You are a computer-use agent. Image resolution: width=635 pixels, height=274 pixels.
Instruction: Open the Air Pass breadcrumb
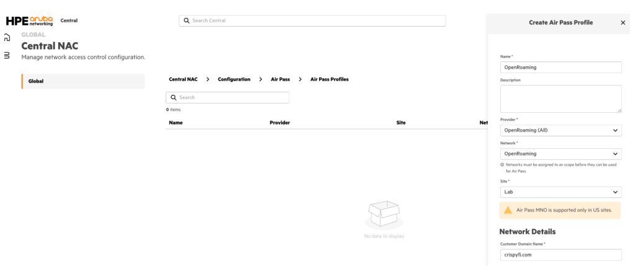coord(280,79)
